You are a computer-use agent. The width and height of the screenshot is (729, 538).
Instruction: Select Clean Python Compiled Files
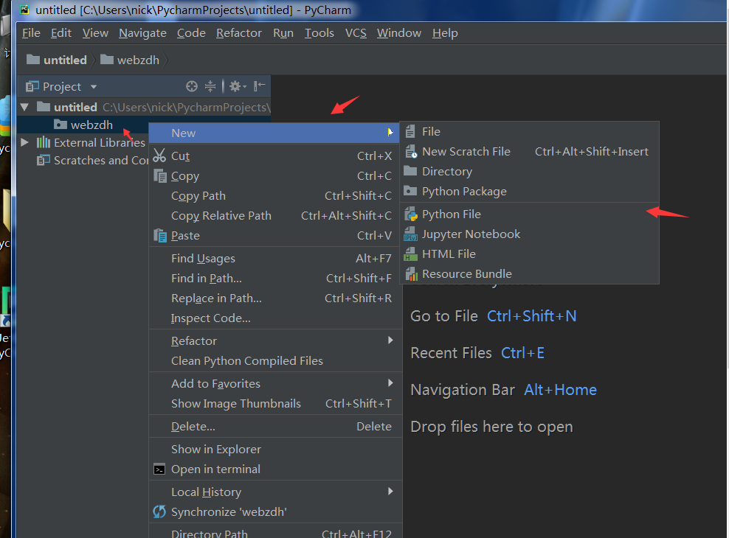tap(275, 361)
